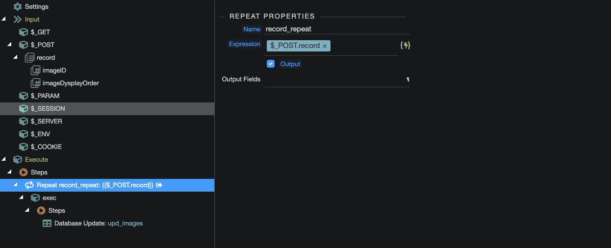This screenshot has height=248, width=611.
Task: Collapse the Execute section arrow
Action: [x=3, y=159]
